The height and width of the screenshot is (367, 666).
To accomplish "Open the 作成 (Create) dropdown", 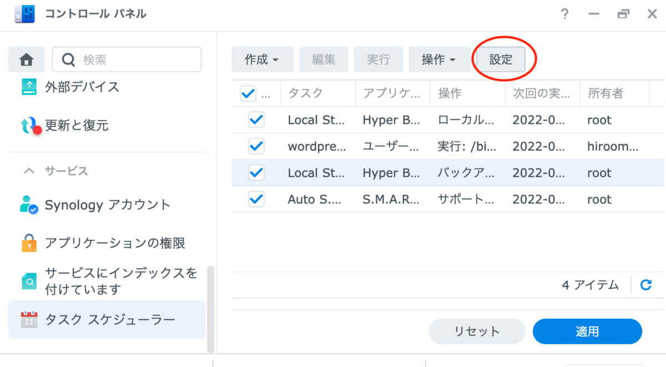I will [x=262, y=59].
